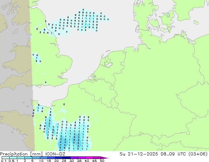Select the 40–45 mm magenta legend swatch
Image resolution: width=209 pixels, height=162 pixels.
[x=89, y=158]
